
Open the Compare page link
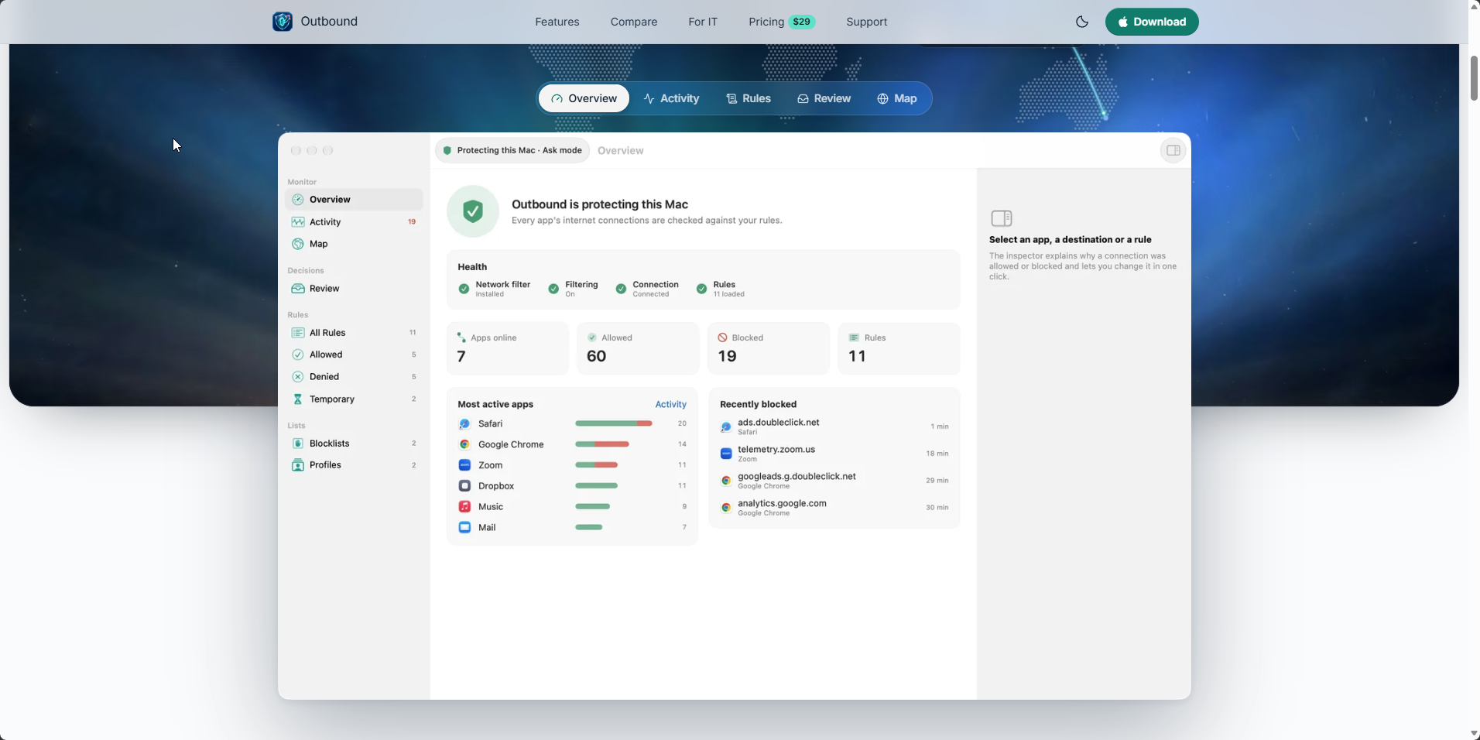pyautogui.click(x=633, y=22)
